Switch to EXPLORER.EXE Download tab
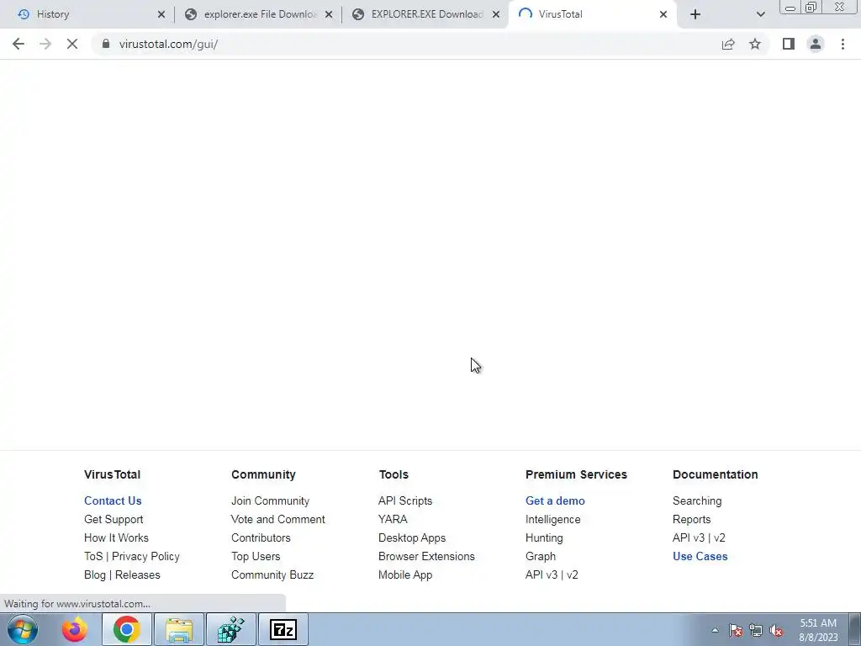 [426, 14]
